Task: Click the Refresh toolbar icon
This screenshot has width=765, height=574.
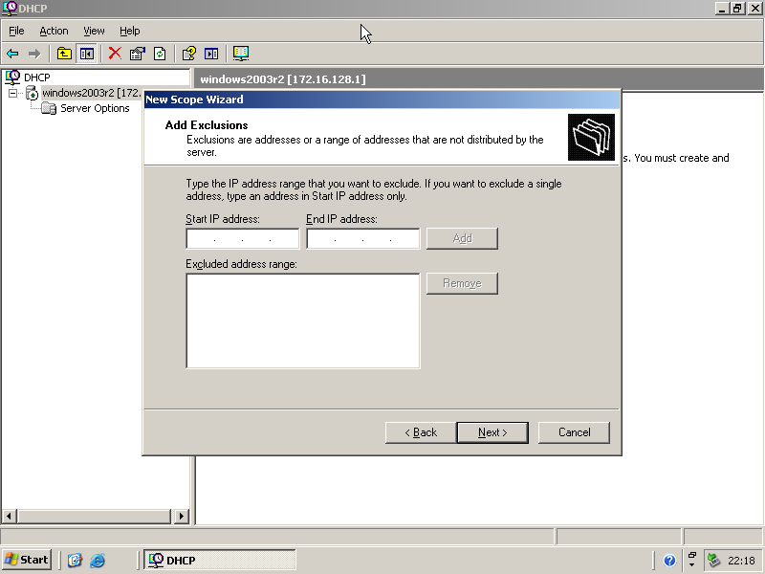Action: click(x=160, y=54)
